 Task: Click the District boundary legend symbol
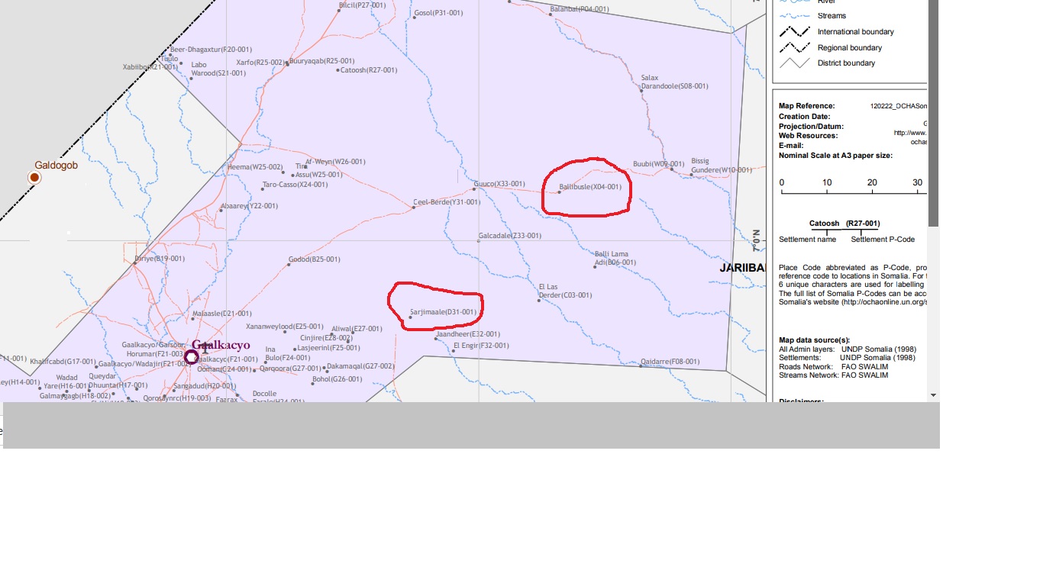[x=794, y=63]
